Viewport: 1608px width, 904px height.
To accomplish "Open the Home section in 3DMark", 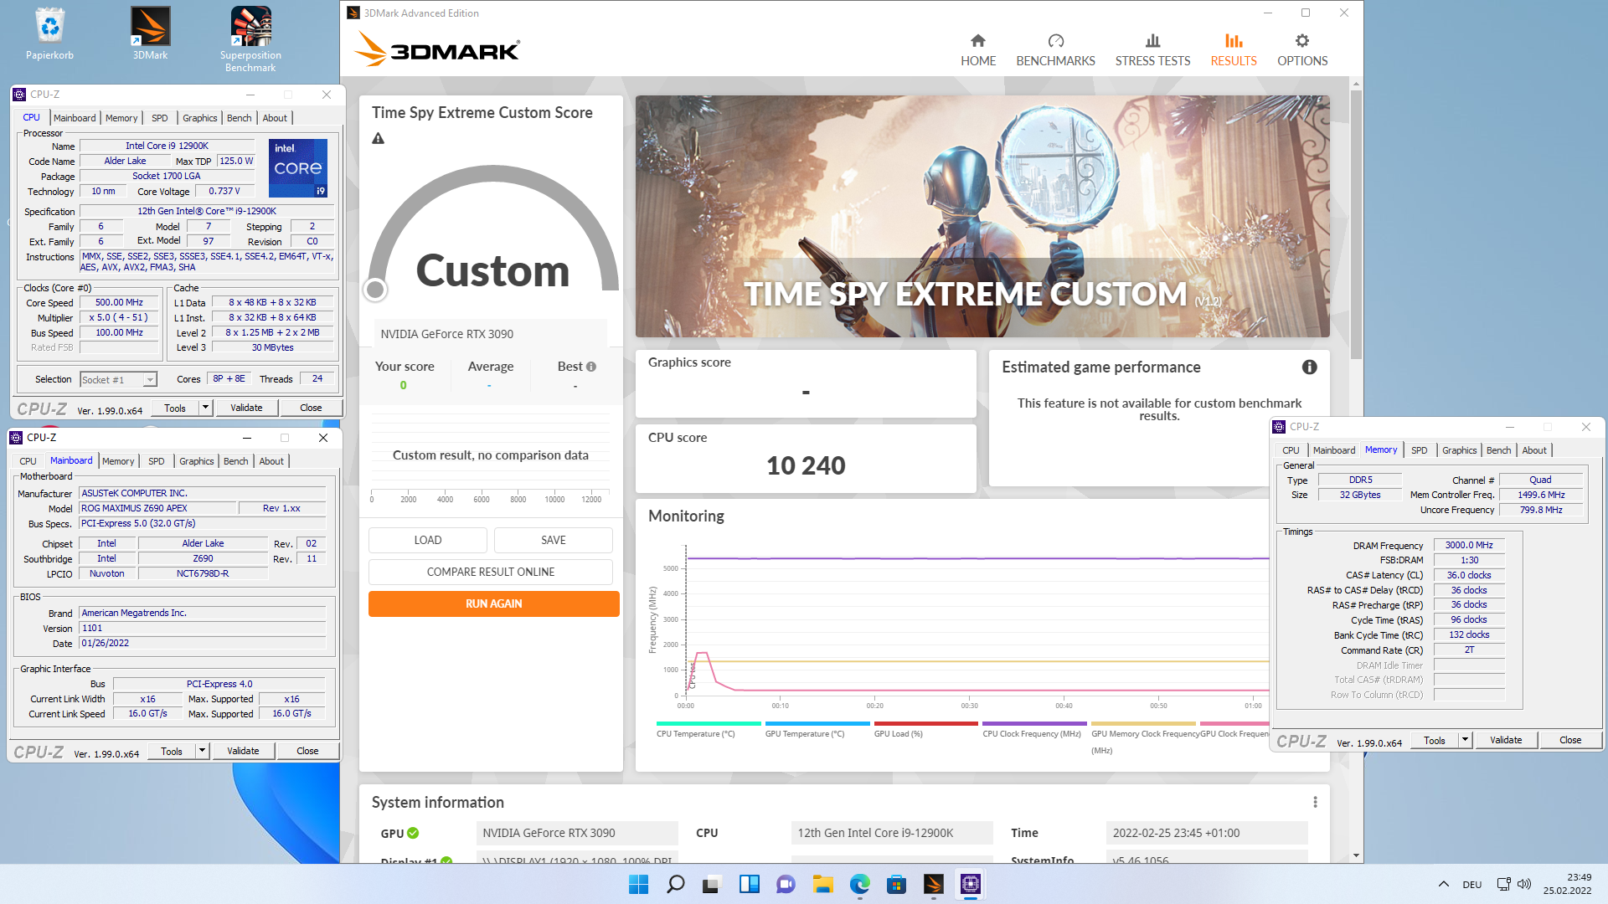I will pyautogui.click(x=977, y=50).
